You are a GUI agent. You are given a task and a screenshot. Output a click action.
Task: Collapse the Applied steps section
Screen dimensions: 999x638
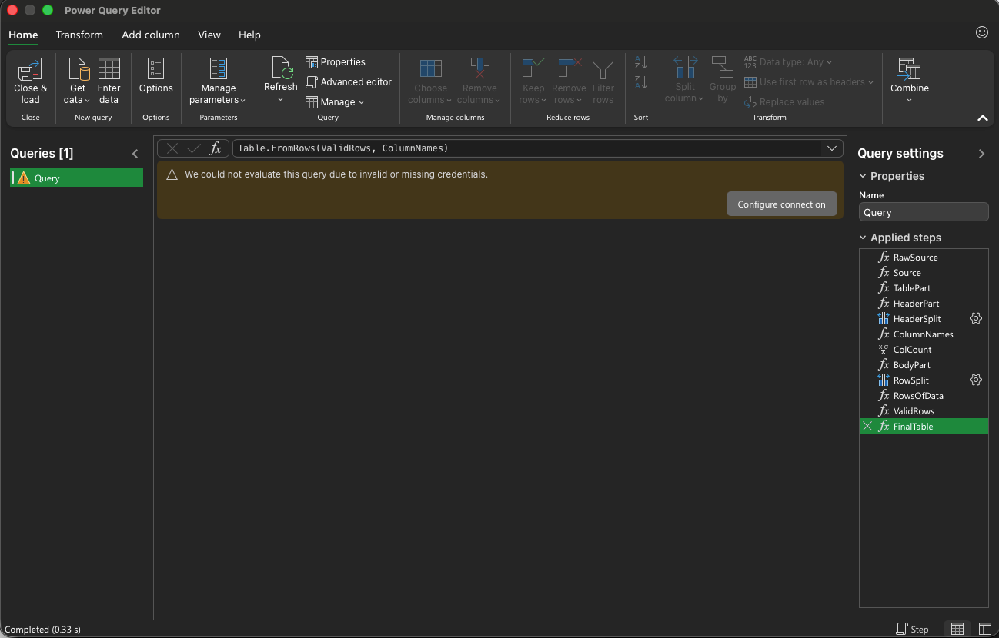863,238
